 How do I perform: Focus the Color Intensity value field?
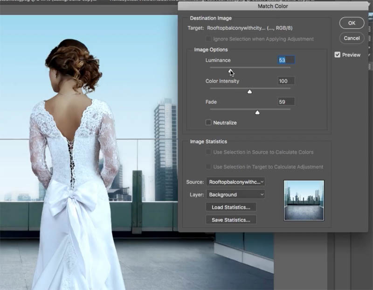[x=286, y=81]
